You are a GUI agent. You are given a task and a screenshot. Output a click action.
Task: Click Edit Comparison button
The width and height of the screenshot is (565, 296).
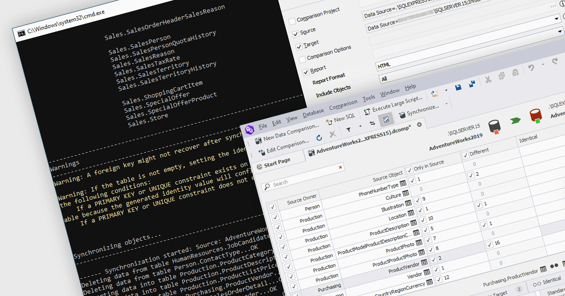coord(283,147)
